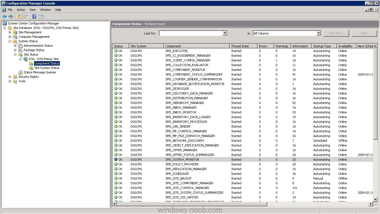Expand the Package Status node
This screenshot has width=380, height=214.
[15, 50]
